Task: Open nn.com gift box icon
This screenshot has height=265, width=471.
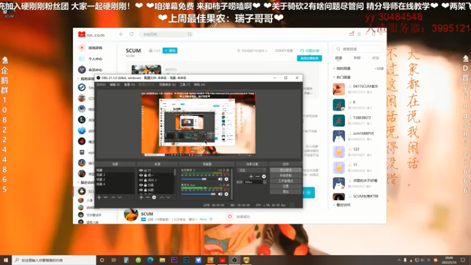Action: (351, 34)
